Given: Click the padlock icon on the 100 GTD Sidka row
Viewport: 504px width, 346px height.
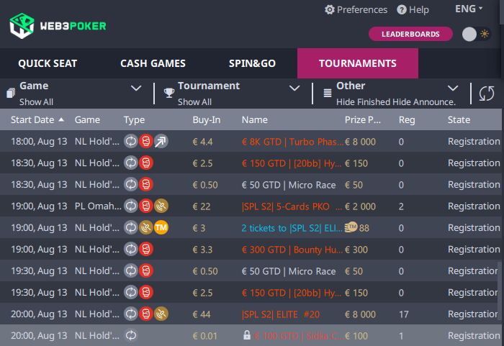Looking at the screenshot, I should coord(246,335).
